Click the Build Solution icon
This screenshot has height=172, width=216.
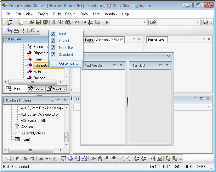coord(9,31)
